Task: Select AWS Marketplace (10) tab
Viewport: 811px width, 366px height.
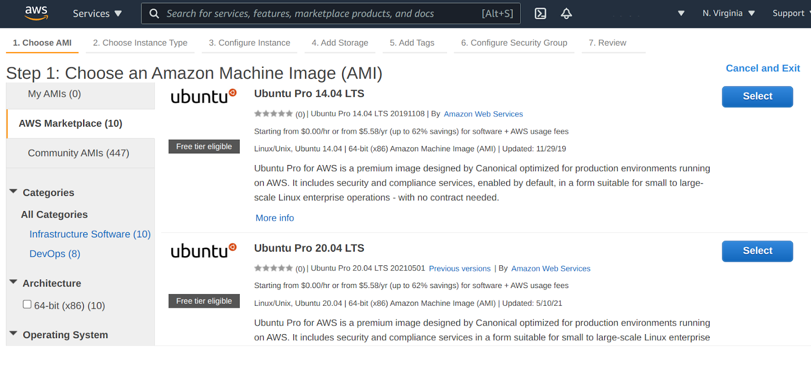Action: pyautogui.click(x=81, y=124)
